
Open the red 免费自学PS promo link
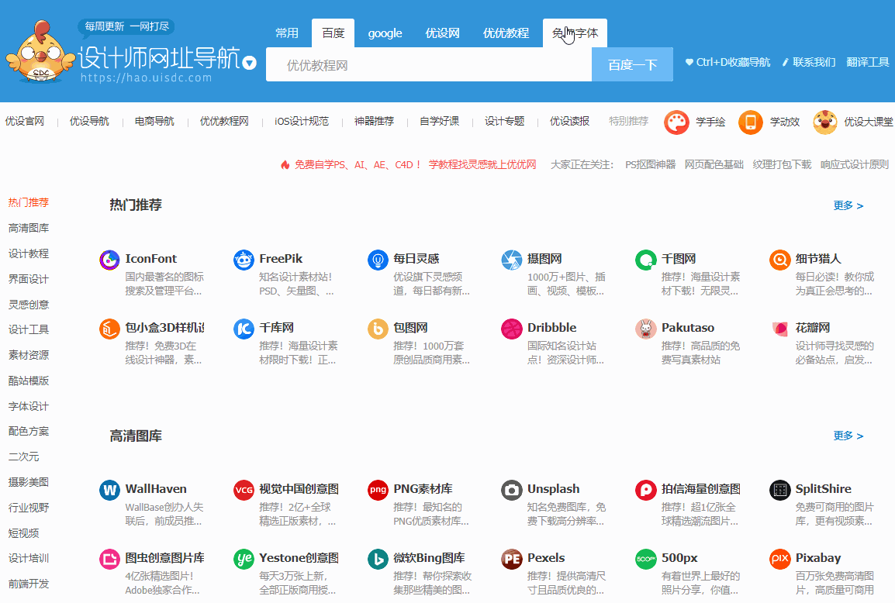409,164
